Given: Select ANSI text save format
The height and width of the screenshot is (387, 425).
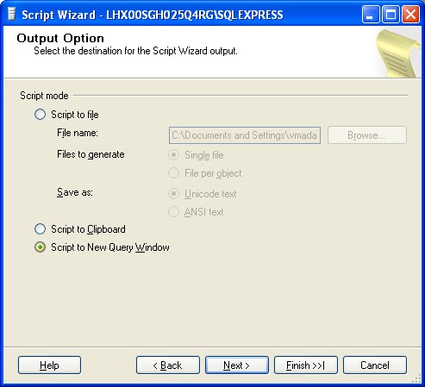Looking at the screenshot, I should pyautogui.click(x=173, y=212).
